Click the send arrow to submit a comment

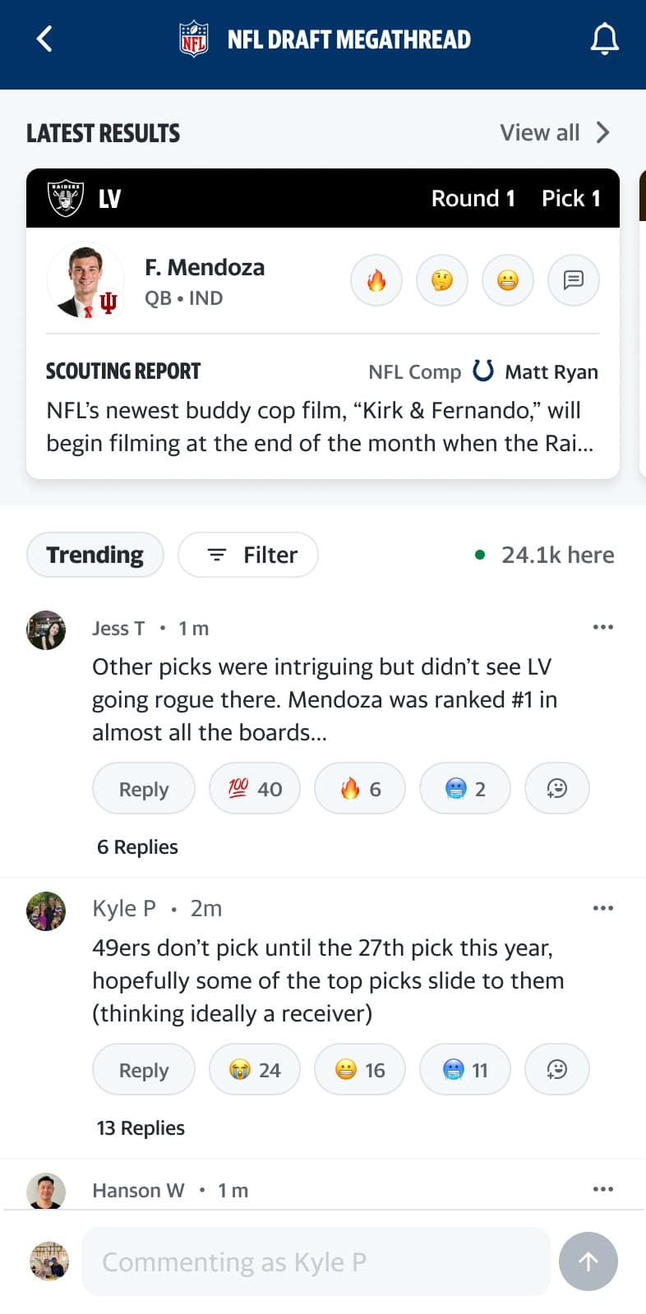(588, 1261)
